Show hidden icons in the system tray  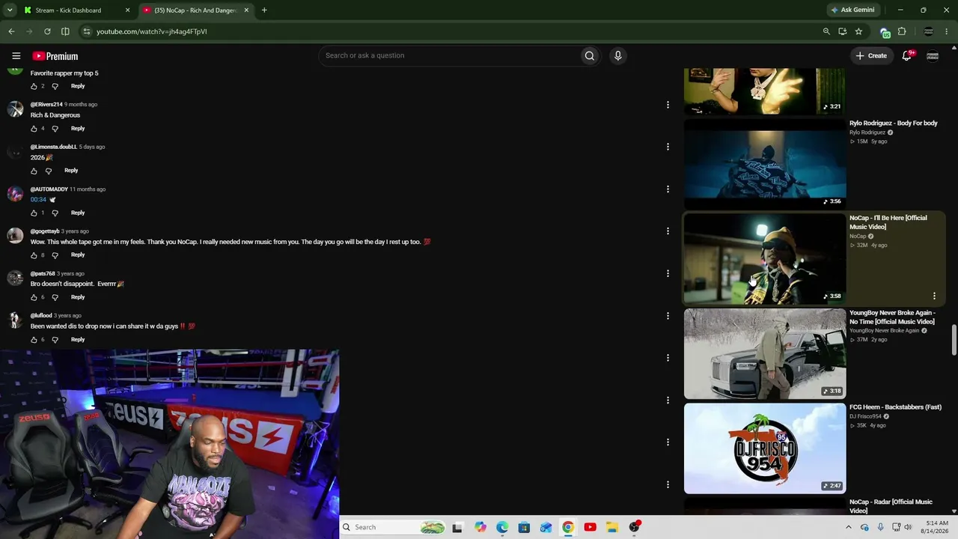pyautogui.click(x=848, y=527)
